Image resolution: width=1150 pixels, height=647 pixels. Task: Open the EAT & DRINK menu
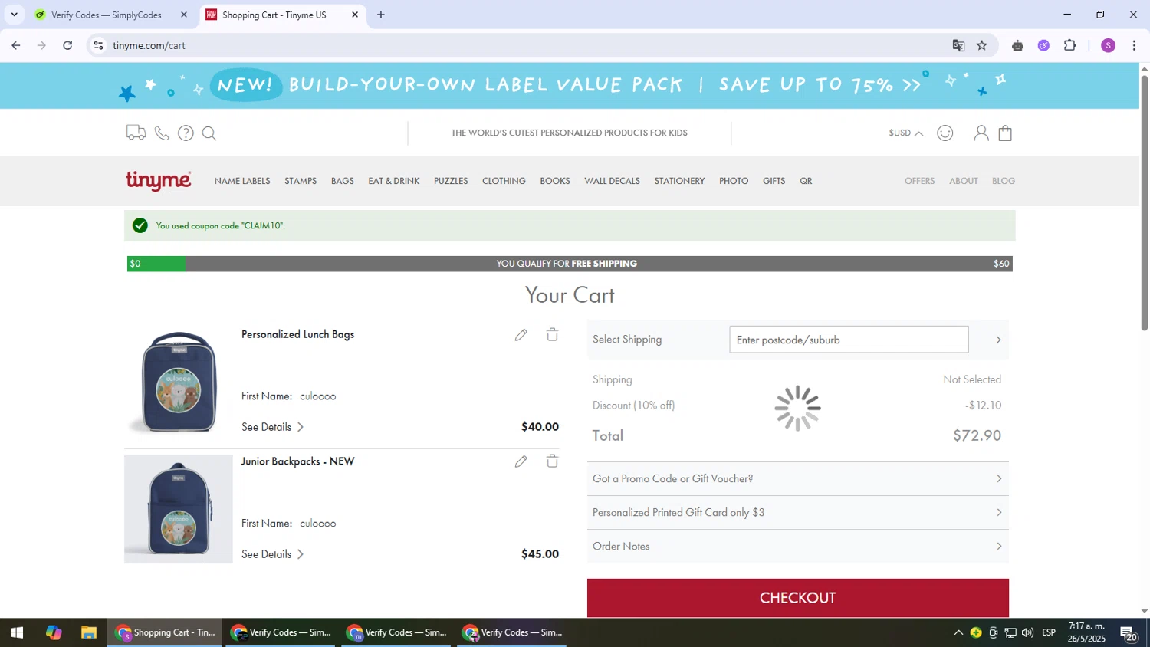[394, 181]
